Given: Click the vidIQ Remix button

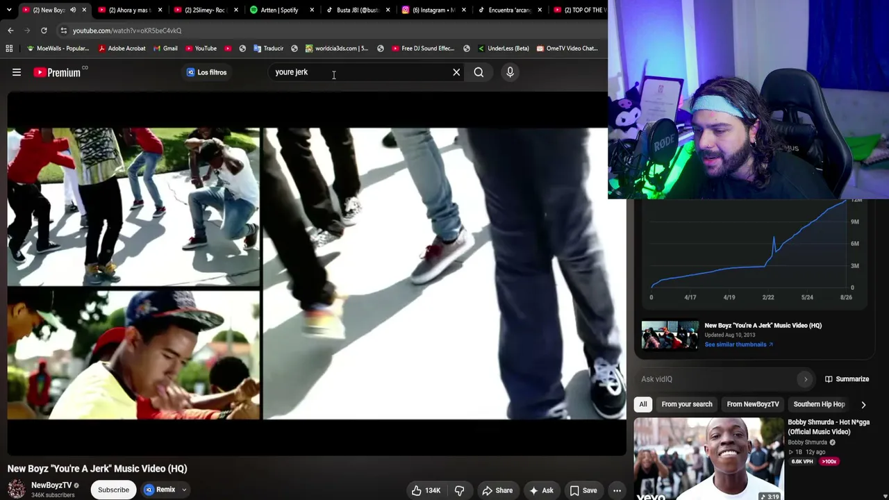Looking at the screenshot, I should click(x=160, y=490).
